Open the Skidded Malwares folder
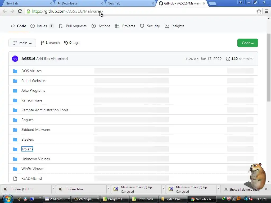This screenshot has height=203, width=271. (36, 130)
